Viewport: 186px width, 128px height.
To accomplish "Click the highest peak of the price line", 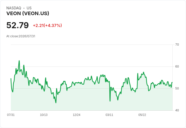I will tap(19, 61).
